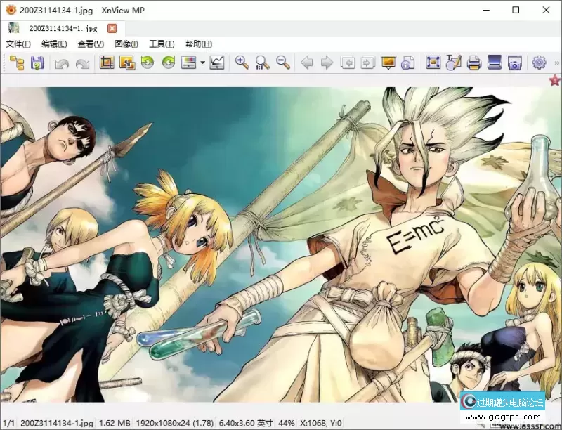Select the Crop tool
Screen dimensions: 562x430
point(107,63)
